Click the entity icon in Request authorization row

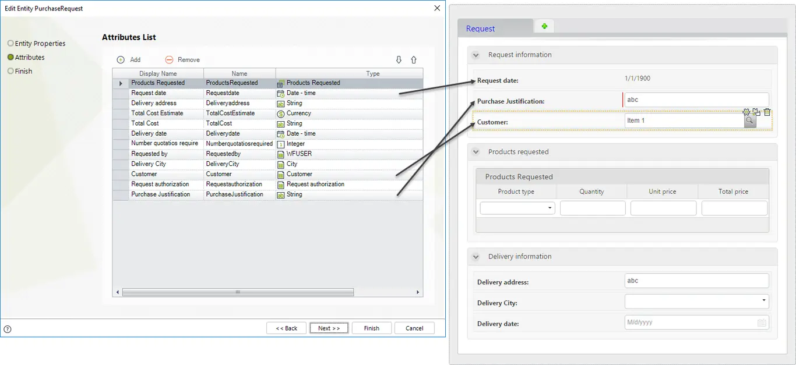(280, 185)
